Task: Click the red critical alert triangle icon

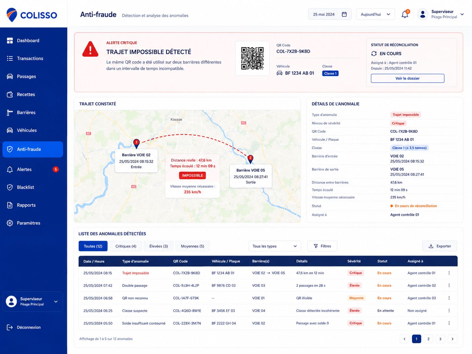Action: tap(90, 49)
